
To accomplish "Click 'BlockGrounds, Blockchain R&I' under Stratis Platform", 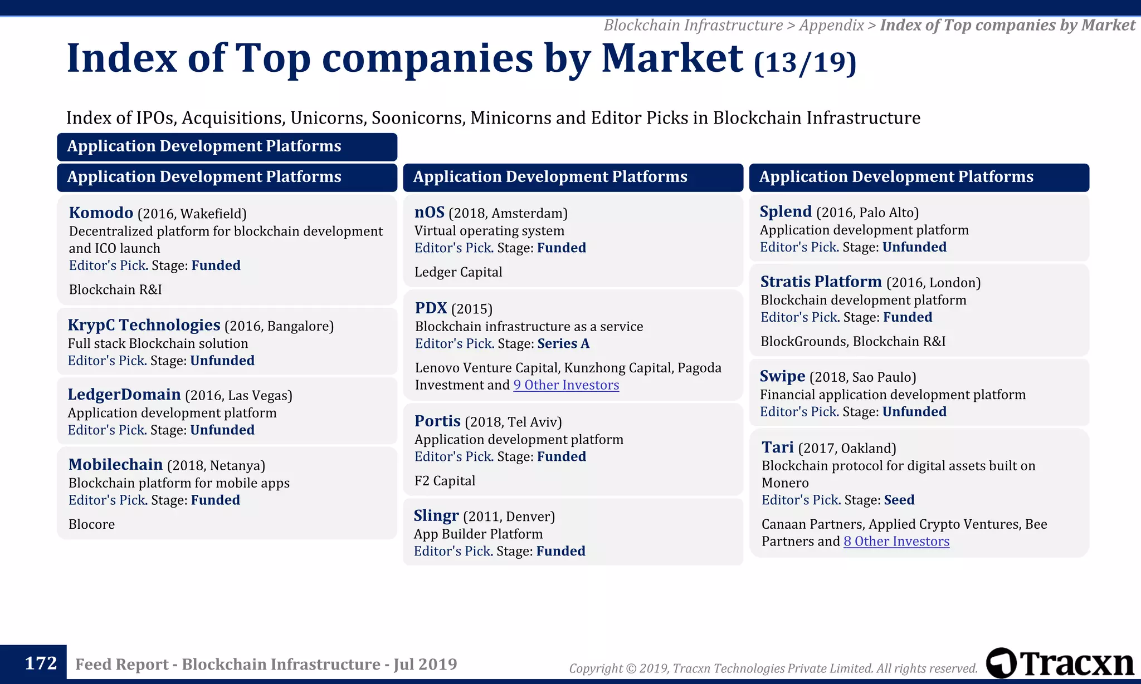I will coord(853,341).
